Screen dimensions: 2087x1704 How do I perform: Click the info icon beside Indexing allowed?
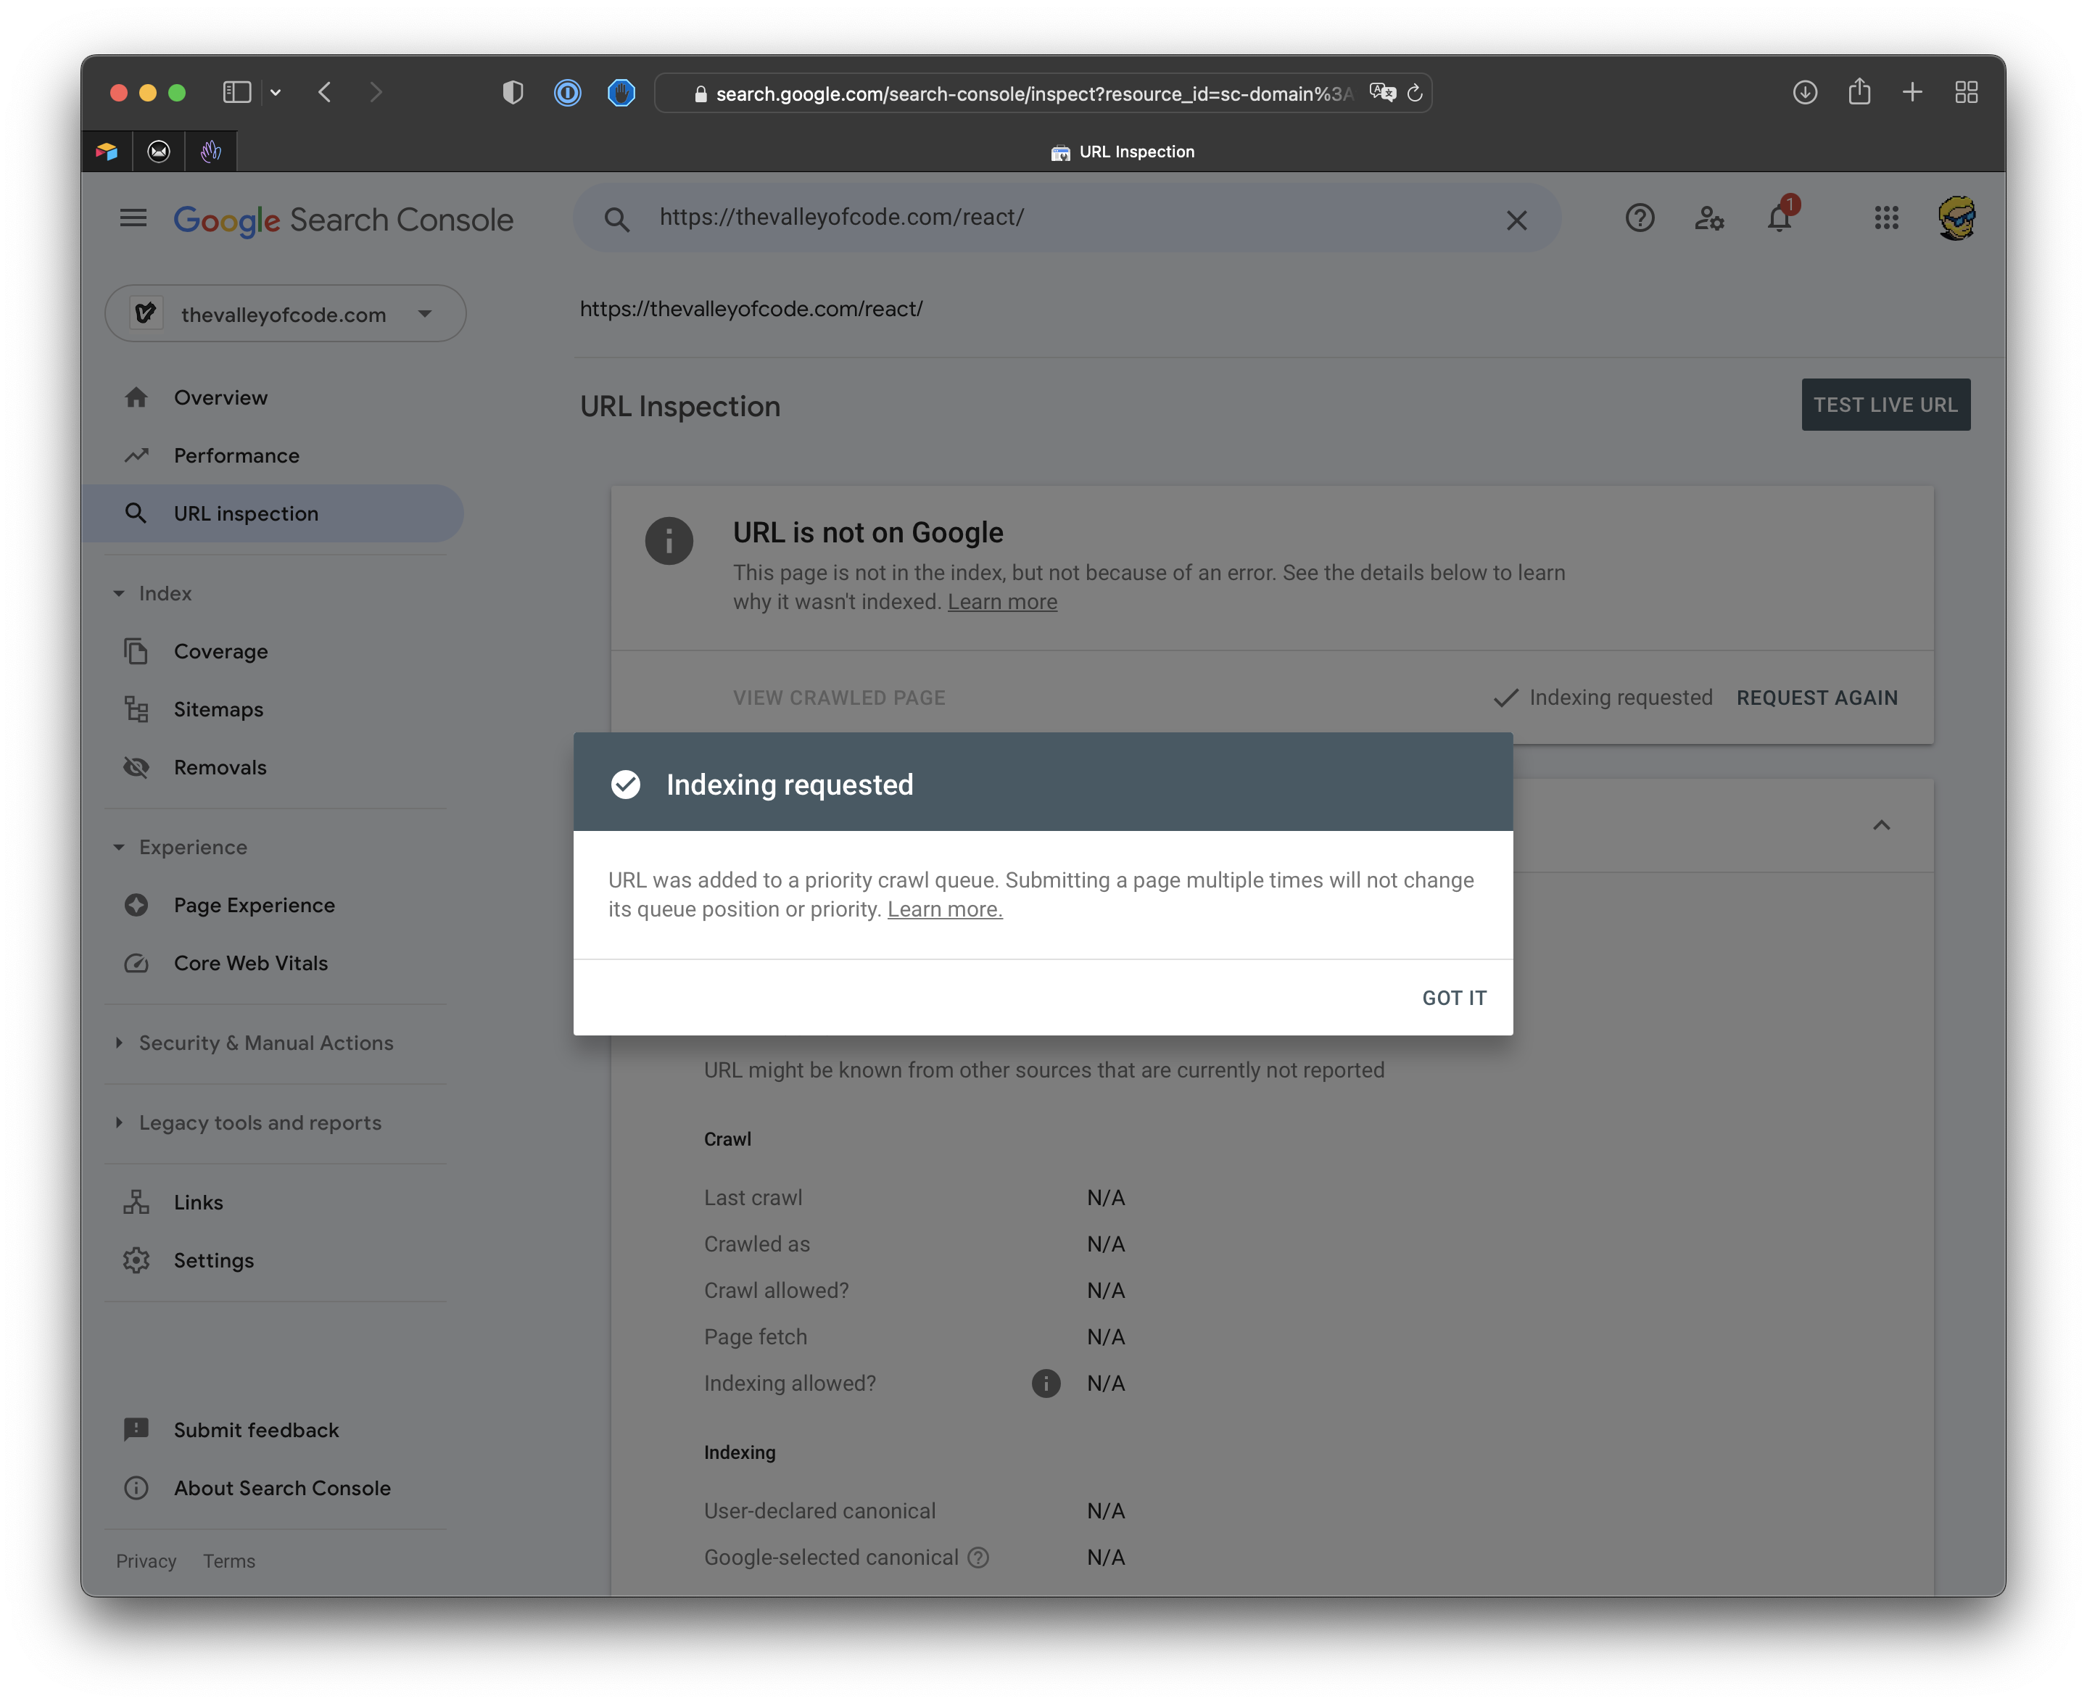click(1046, 1383)
